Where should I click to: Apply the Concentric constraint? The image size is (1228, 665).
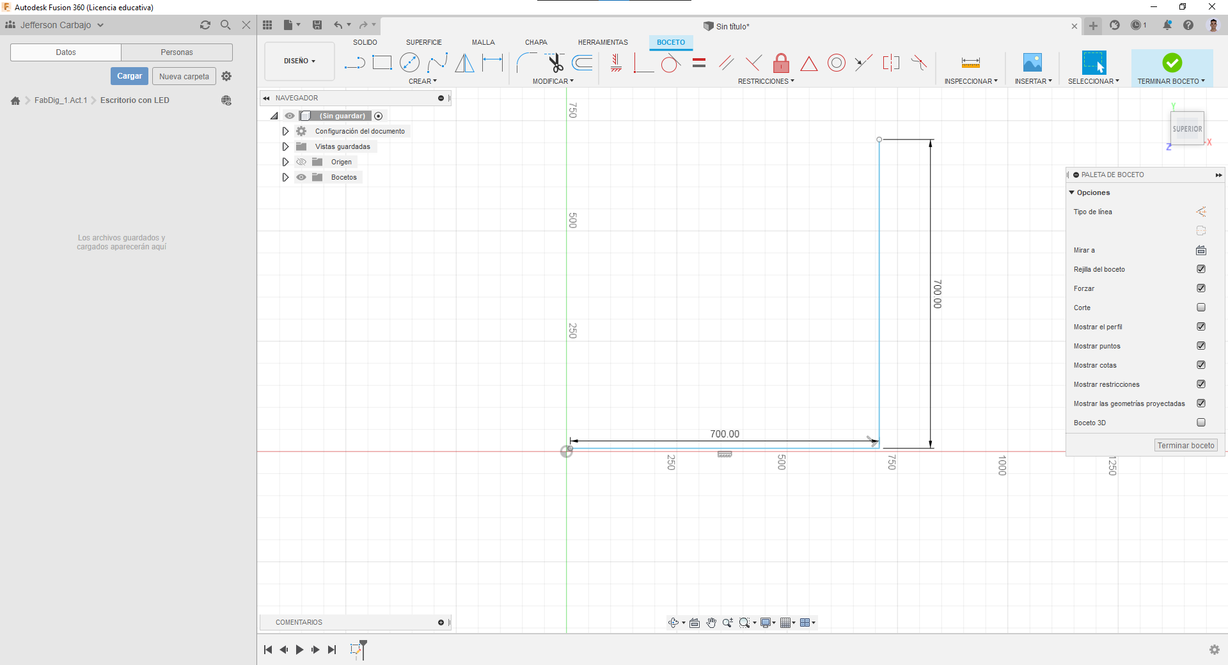(837, 63)
